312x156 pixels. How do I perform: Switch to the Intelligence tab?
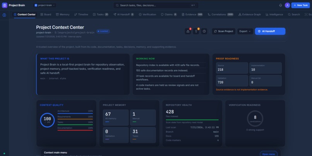pos(274,15)
